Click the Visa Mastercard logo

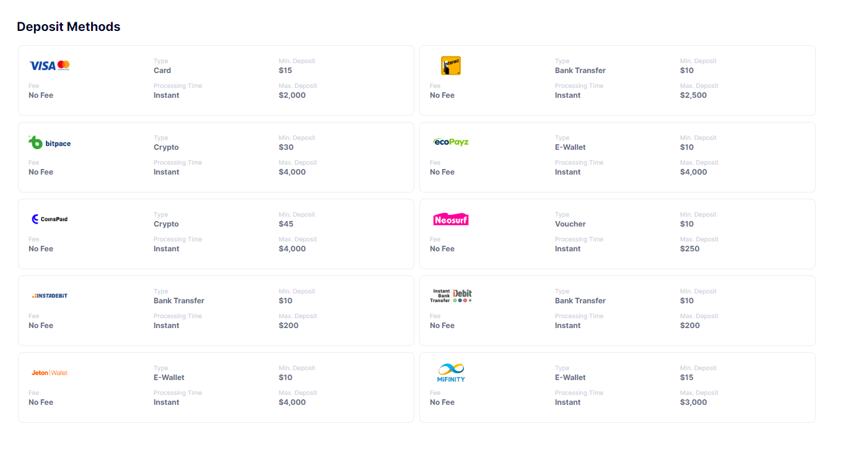pyautogui.click(x=50, y=66)
